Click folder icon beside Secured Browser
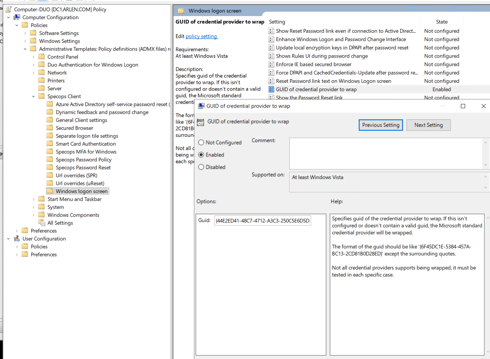490x359 pixels. coord(50,128)
